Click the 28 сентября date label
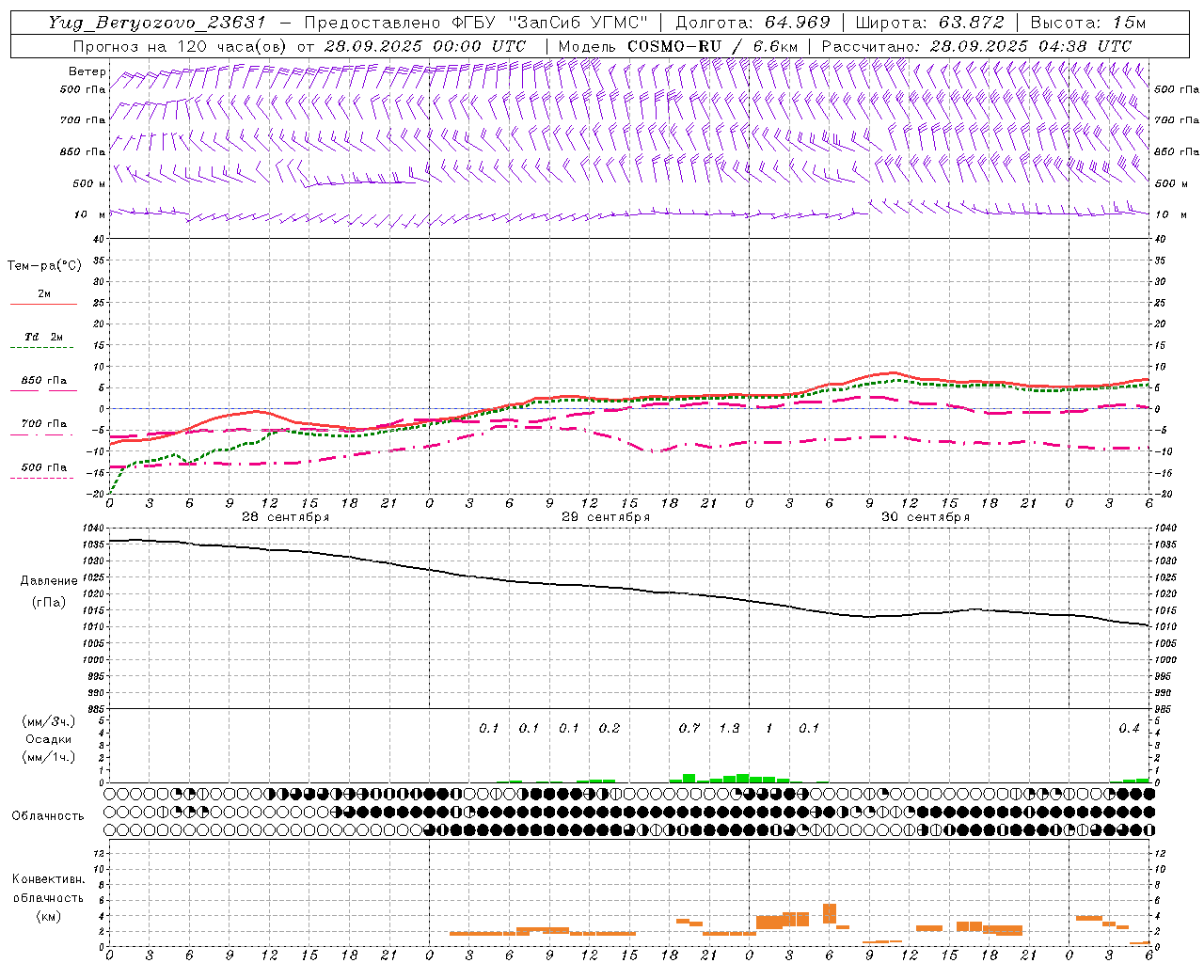Image resolution: width=1204 pixels, height=963 pixels. (286, 517)
